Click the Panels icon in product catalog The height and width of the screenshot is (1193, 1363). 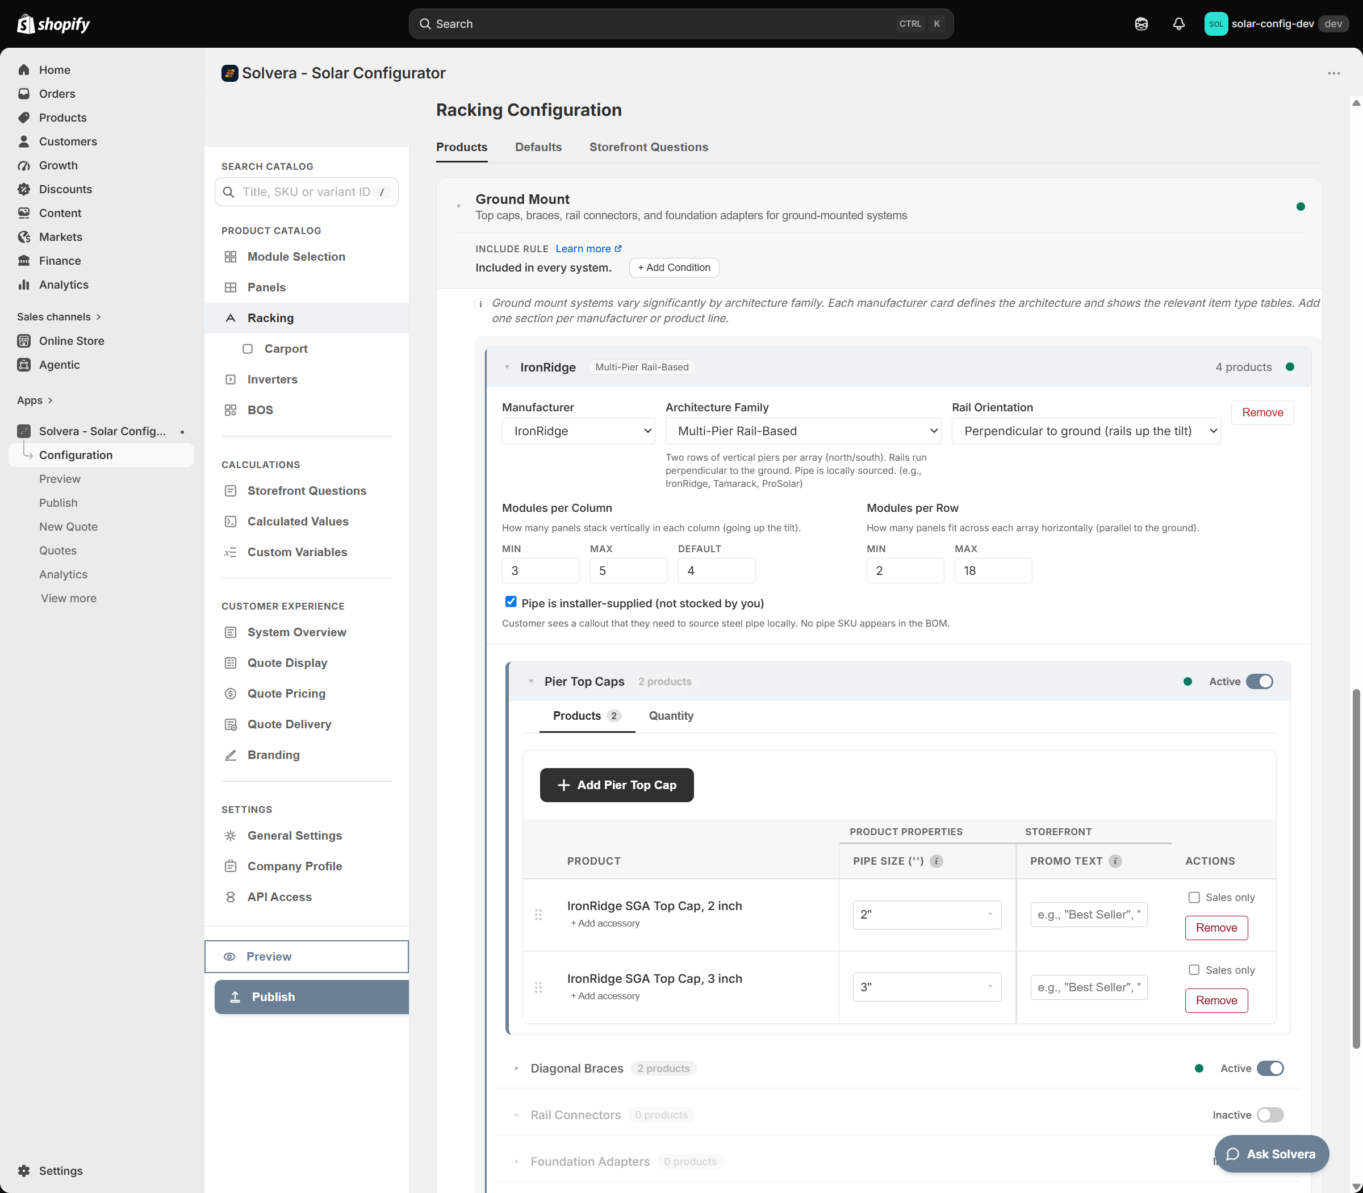[x=230, y=287]
